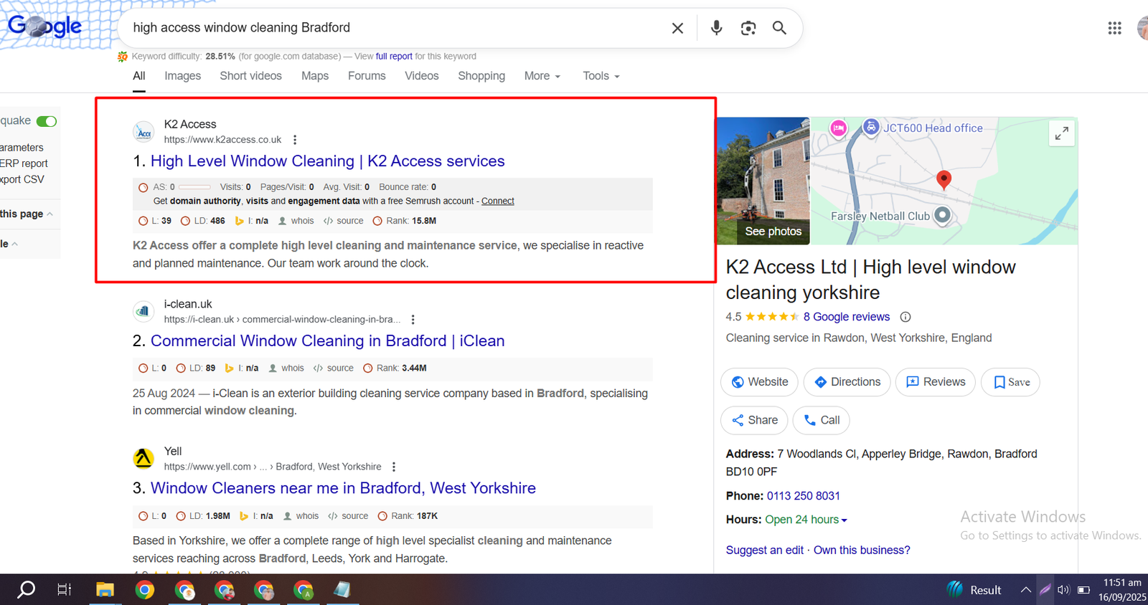Image resolution: width=1148 pixels, height=605 pixels.
Task: Open three-dot menu beside k2access.co.uk URL
Action: [295, 140]
